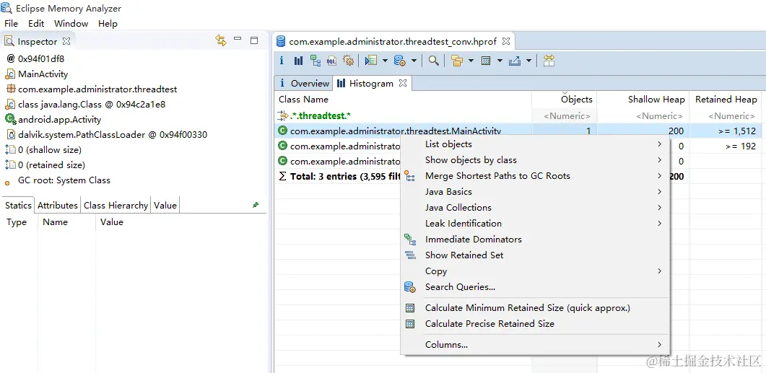
Task: Click the calculate retained size calculator icon
Action: pyautogui.click(x=486, y=61)
